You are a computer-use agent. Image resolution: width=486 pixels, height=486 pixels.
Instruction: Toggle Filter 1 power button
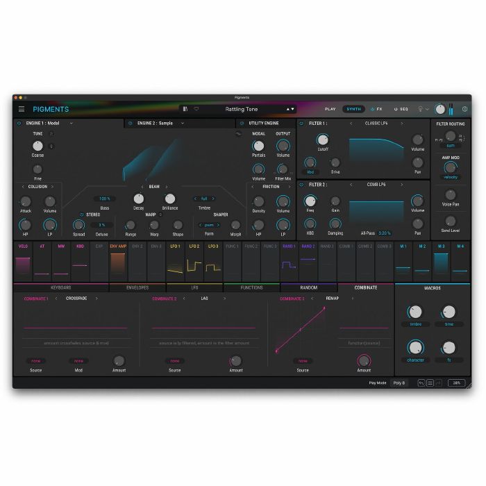coord(301,124)
